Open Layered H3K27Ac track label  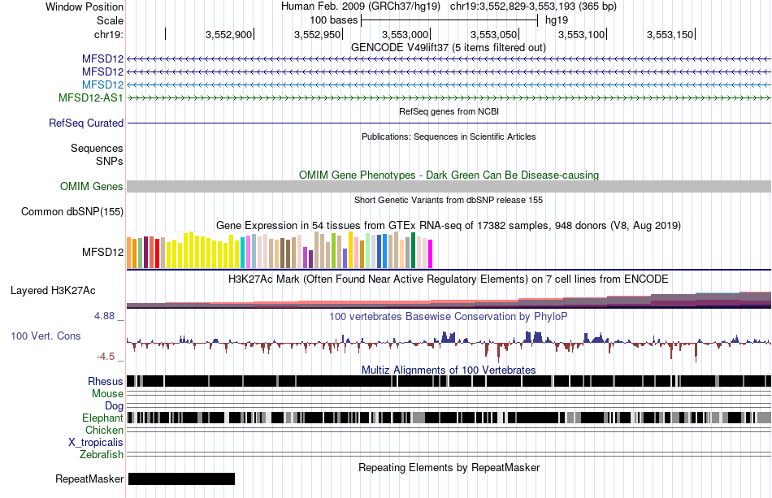[53, 290]
